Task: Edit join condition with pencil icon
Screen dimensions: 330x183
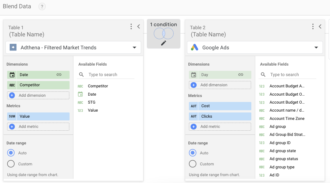Action: [164, 43]
